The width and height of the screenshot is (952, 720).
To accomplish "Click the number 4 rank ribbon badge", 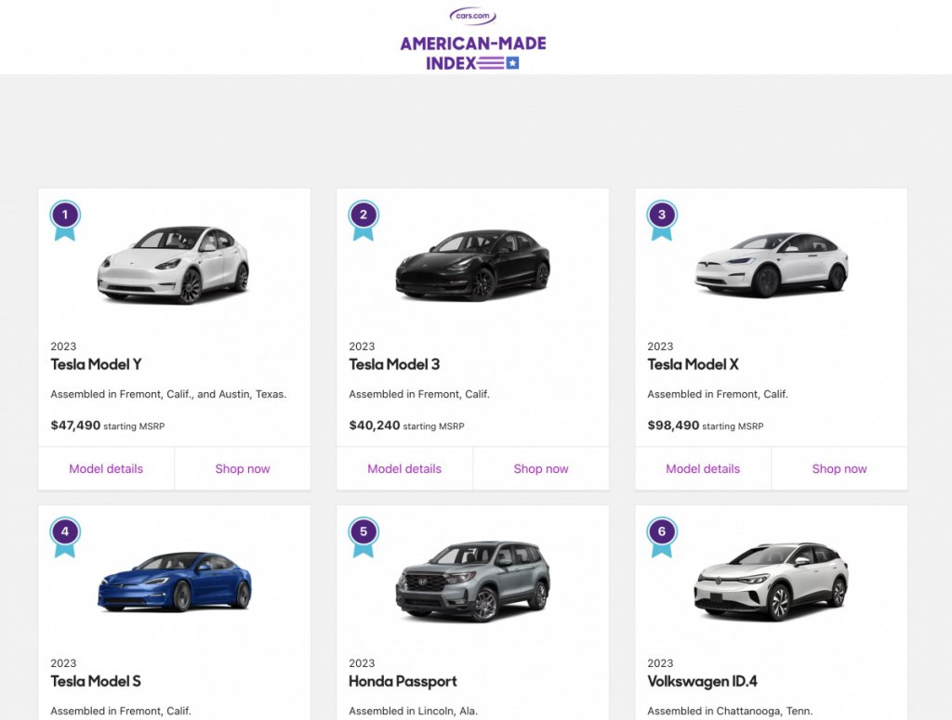I will 64,534.
